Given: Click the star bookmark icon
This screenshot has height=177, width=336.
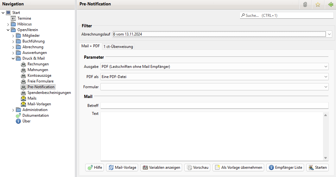Looking at the screenshot, I should (318, 4).
